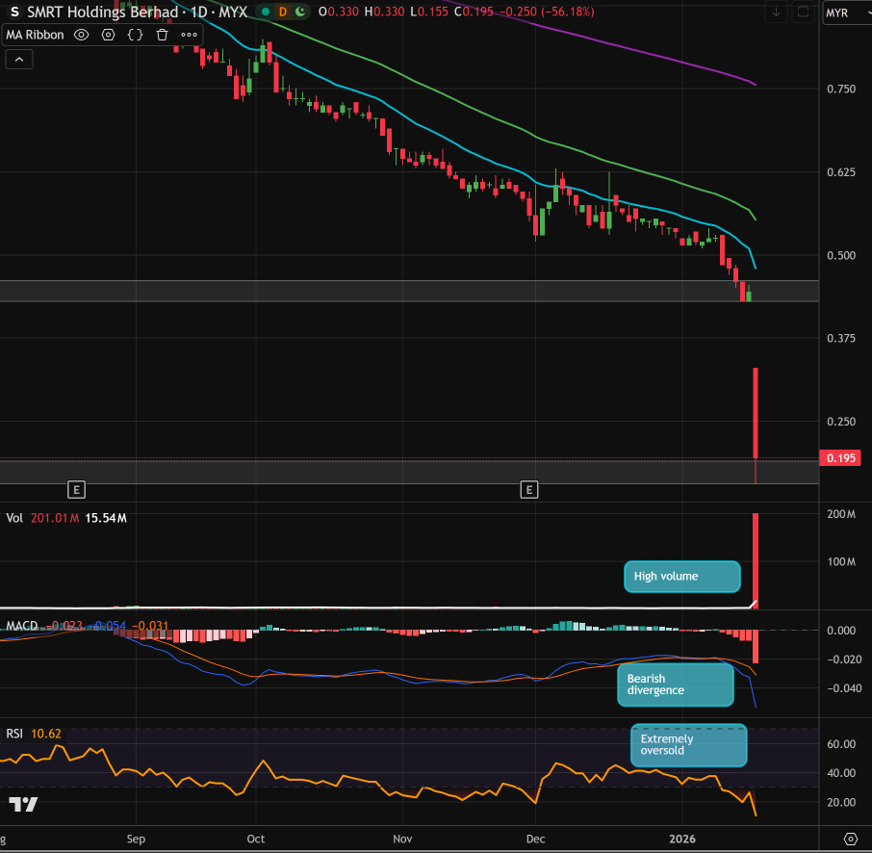The image size is (872, 853).
Task: Click the RSI value 10.62
Action: pos(46,734)
